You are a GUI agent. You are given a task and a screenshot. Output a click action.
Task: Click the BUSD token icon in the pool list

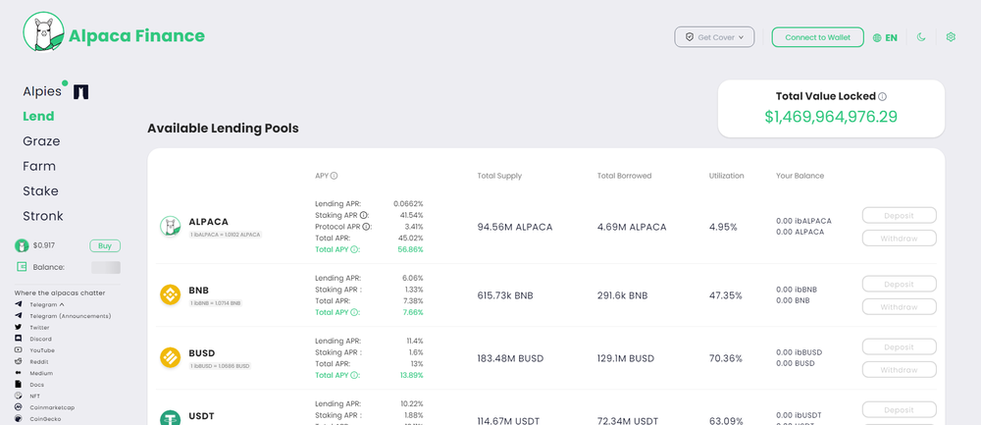click(x=170, y=357)
